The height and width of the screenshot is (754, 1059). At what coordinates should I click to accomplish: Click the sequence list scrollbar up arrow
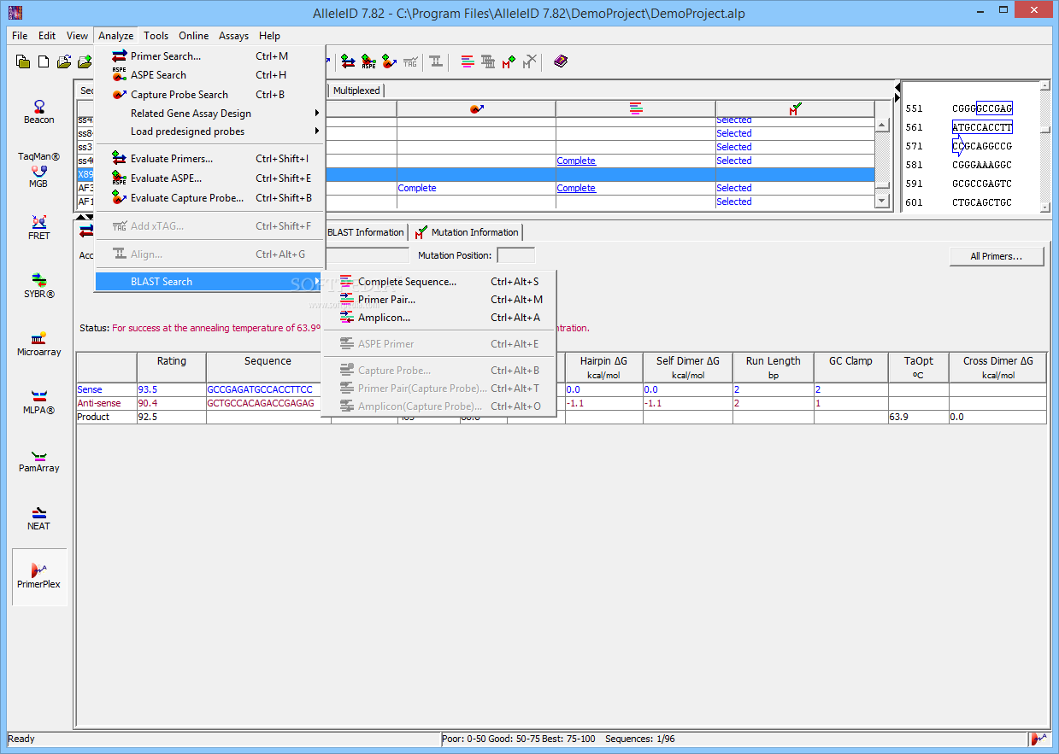pos(883,125)
